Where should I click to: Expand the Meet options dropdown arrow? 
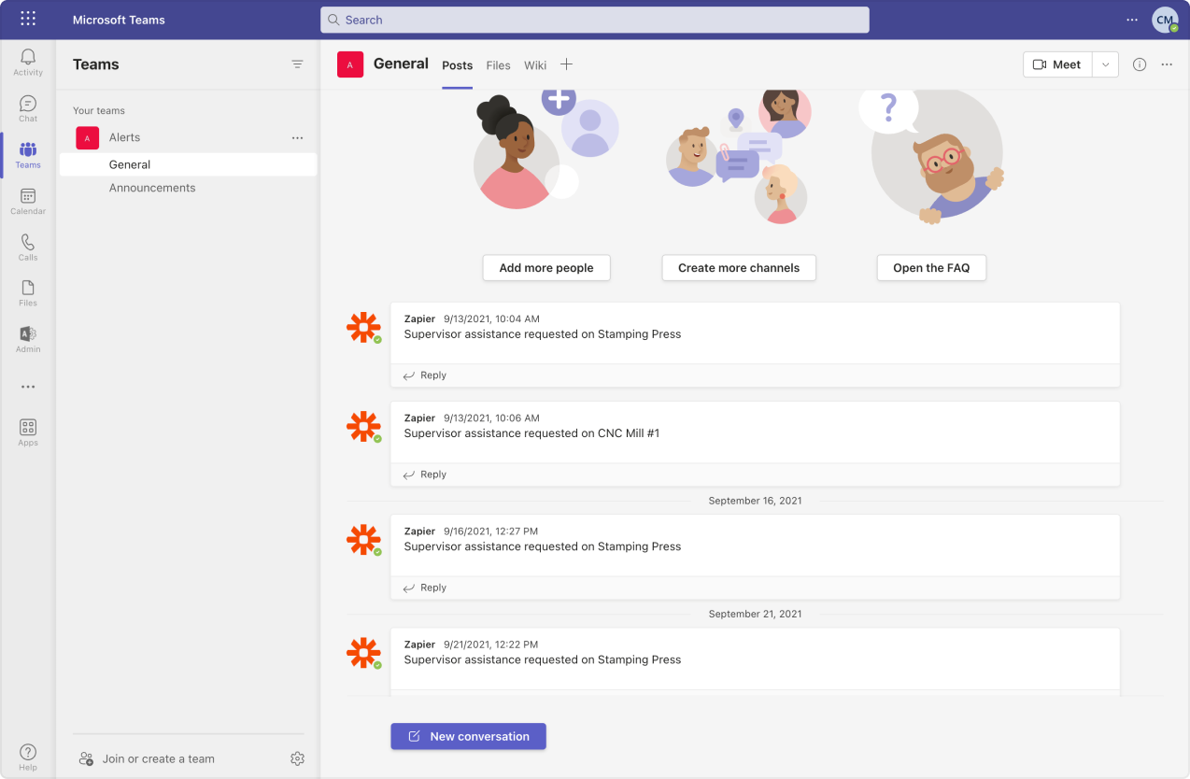[x=1105, y=64]
